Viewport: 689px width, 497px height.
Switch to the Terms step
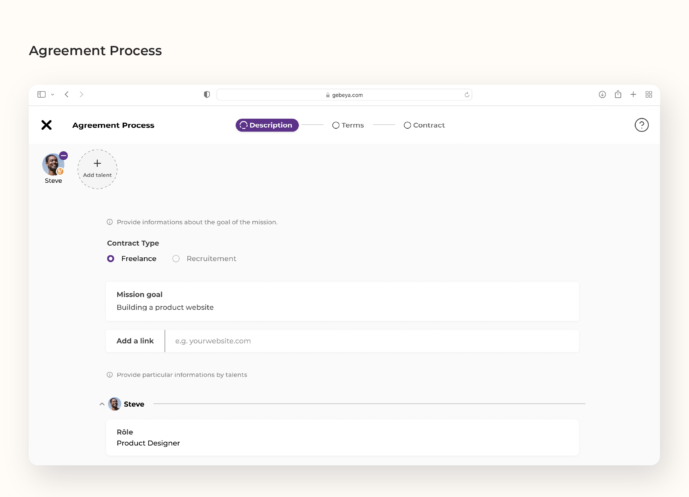tap(348, 125)
